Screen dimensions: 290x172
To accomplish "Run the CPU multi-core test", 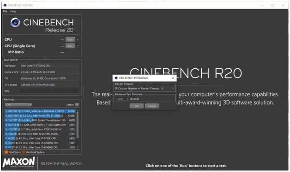I will [x=70, y=39].
